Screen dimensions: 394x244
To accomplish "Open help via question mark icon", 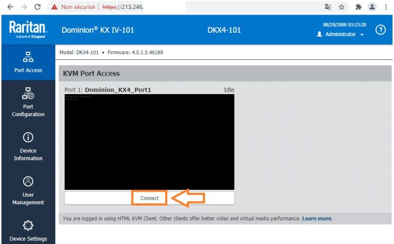I will 380,30.
